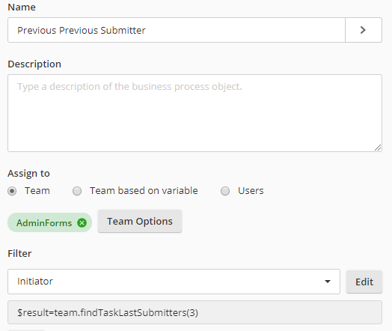
Task: Click the chevron arrow beside Name field
Action: point(364,30)
